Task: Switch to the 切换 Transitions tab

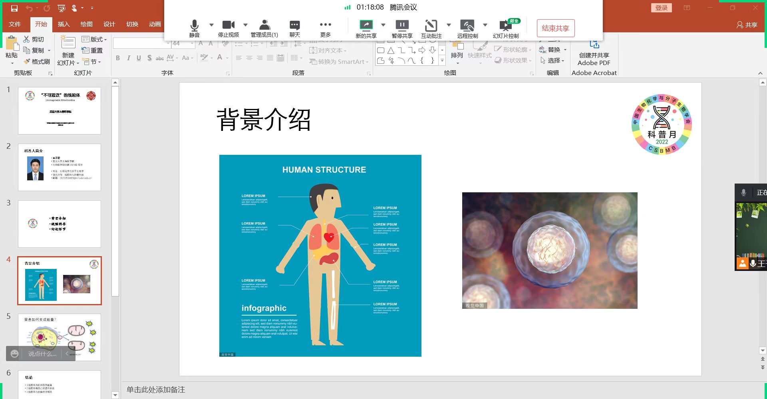Action: click(132, 24)
